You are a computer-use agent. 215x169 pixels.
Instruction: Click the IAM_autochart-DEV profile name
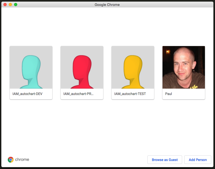click(x=27, y=94)
